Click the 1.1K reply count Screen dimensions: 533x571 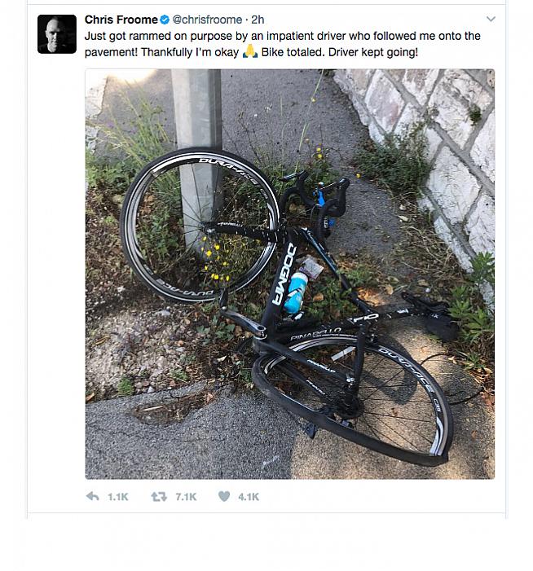point(118,496)
